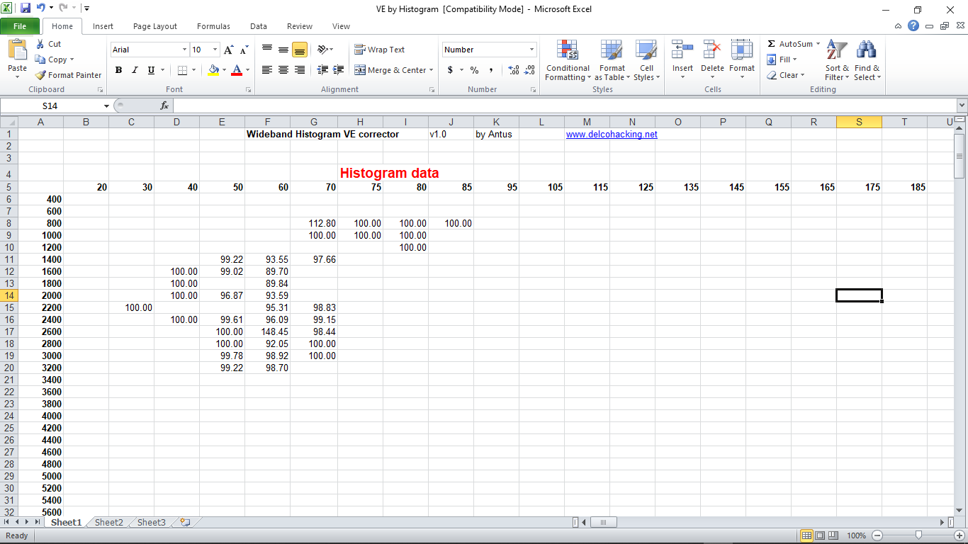Open the File menu

click(21, 25)
